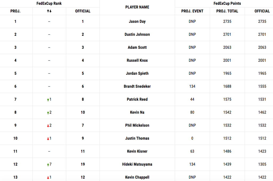Sort by the PROJ. TOTAL points header
This screenshot has height=181, width=273.
[227, 11]
